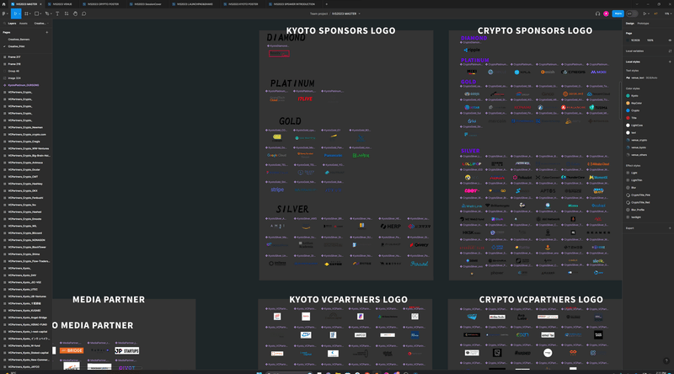
Task: Switch to the IVS2023 SessionCover tab
Action: click(x=147, y=4)
